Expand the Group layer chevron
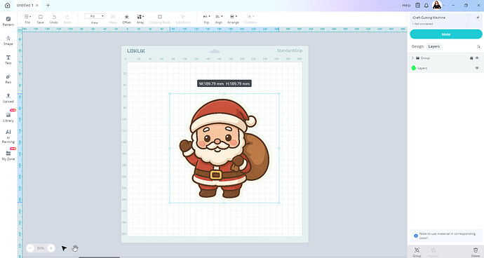 [412, 58]
